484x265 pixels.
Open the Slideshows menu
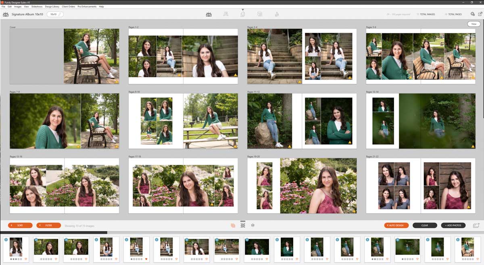click(37, 7)
